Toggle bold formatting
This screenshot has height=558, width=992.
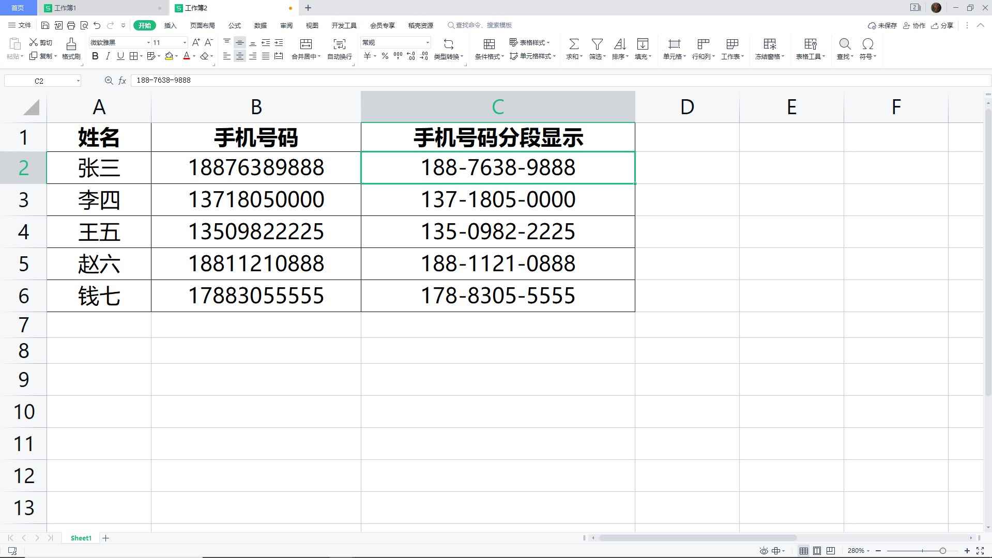(x=95, y=56)
